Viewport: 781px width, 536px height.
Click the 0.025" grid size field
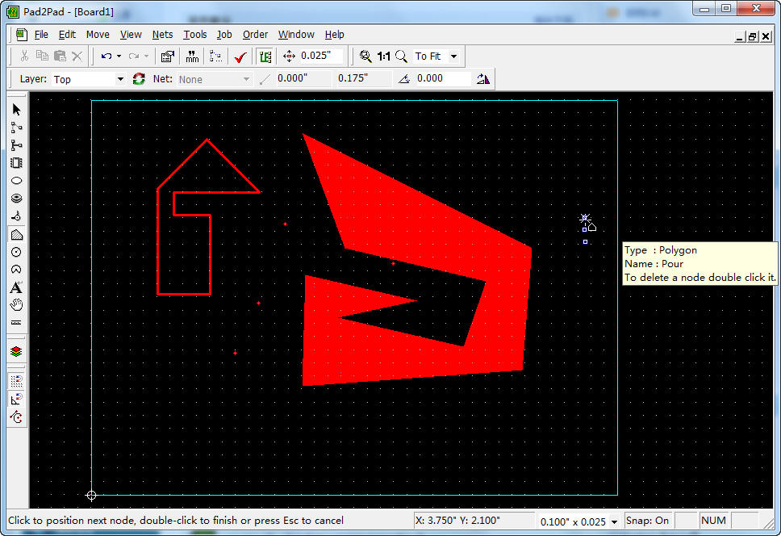[321, 57]
